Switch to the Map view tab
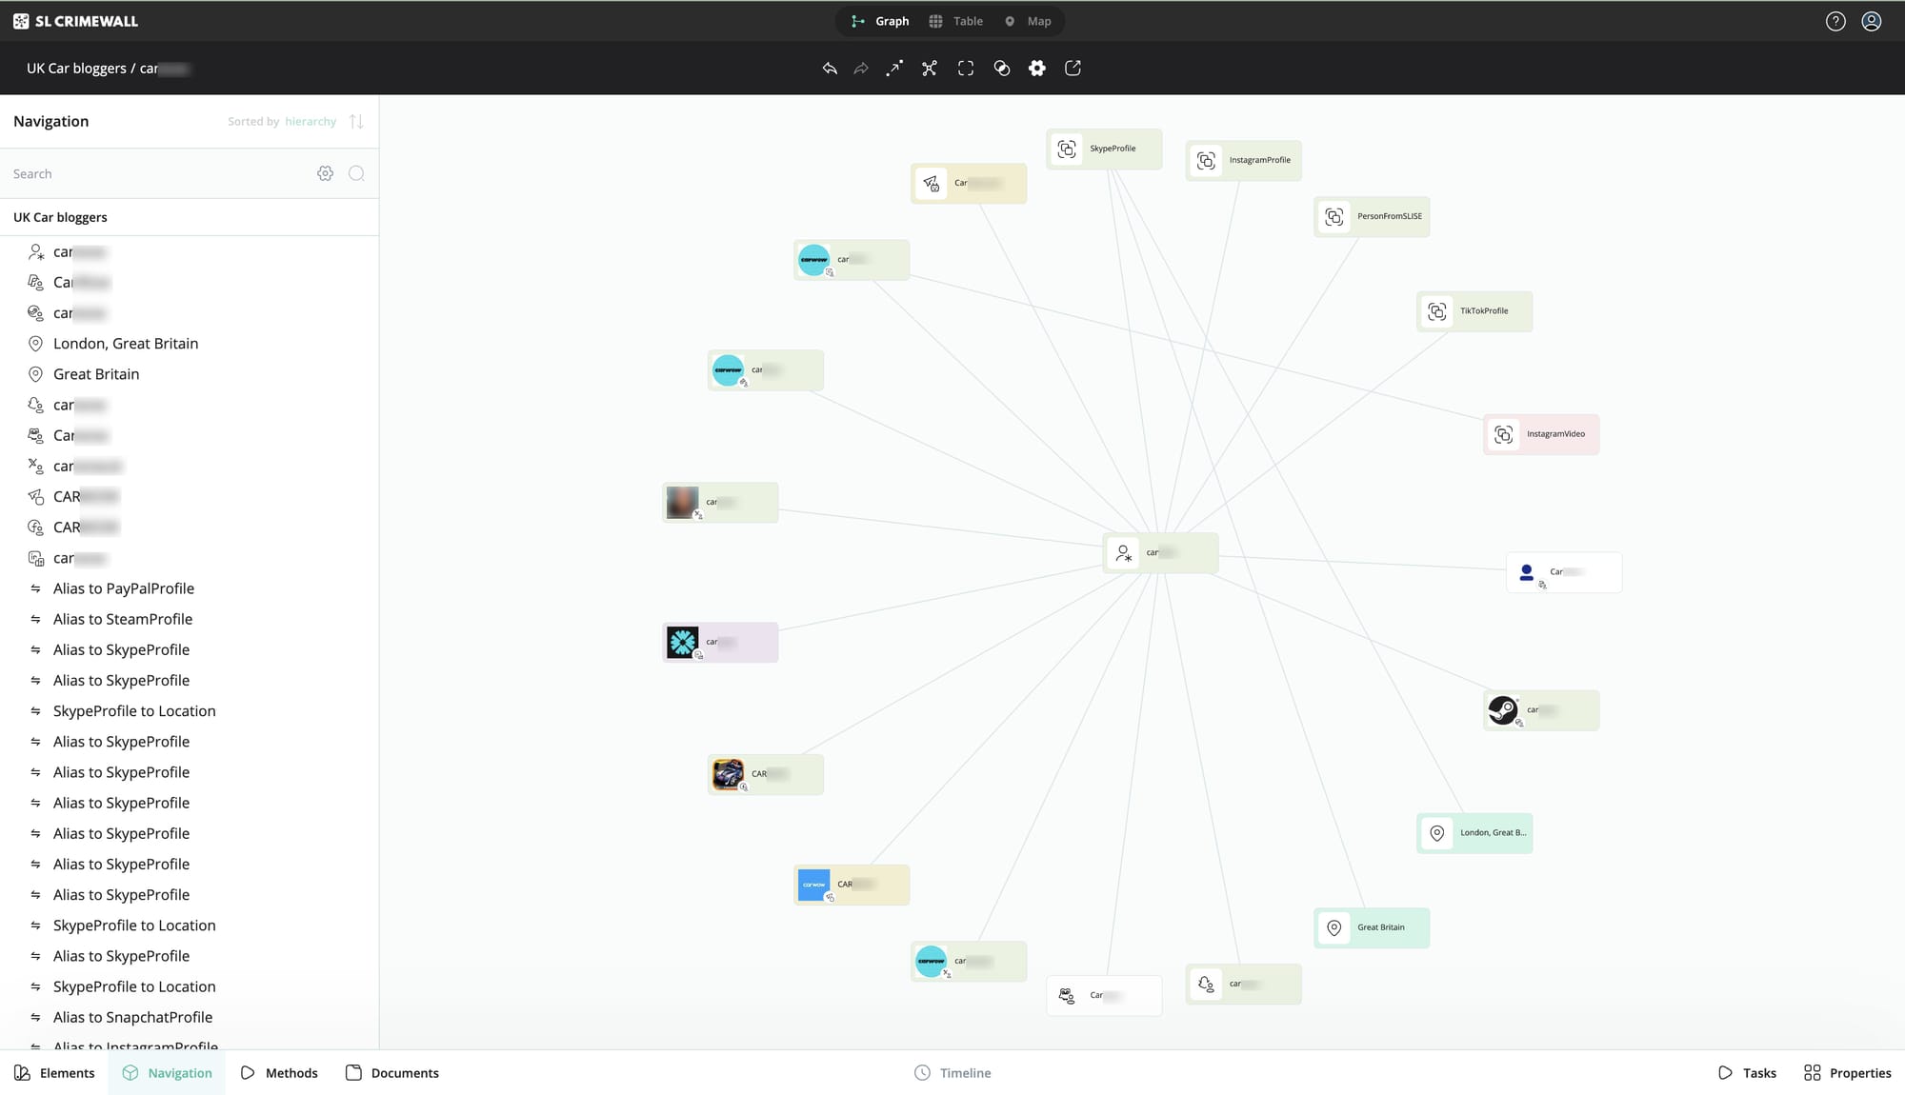The height and width of the screenshot is (1095, 1905). tap(1029, 21)
